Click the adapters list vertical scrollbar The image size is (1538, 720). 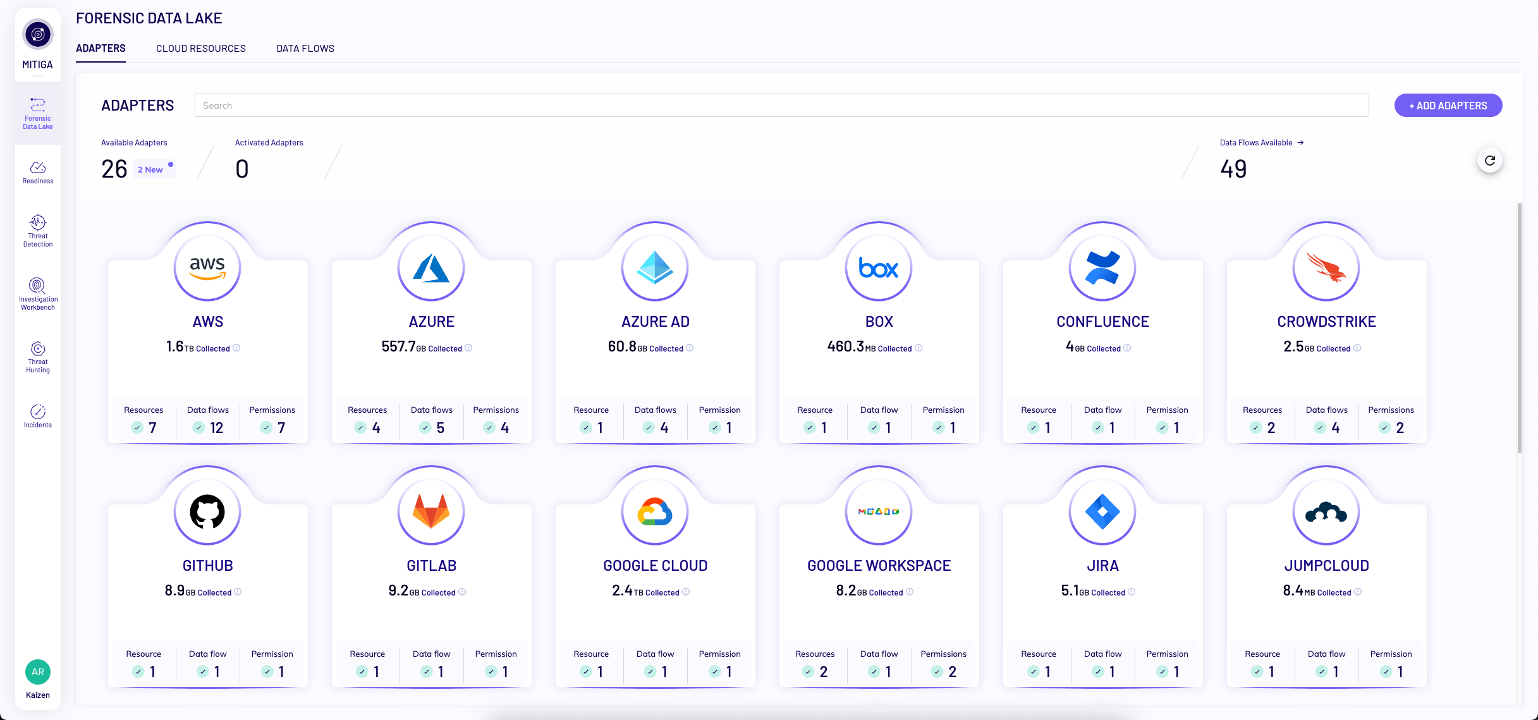[1520, 327]
